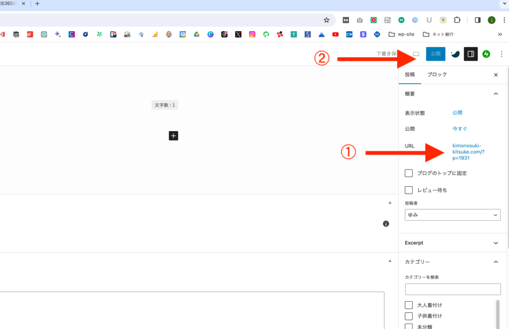Click the black add block plus button
This screenshot has height=329, width=509.
point(173,136)
